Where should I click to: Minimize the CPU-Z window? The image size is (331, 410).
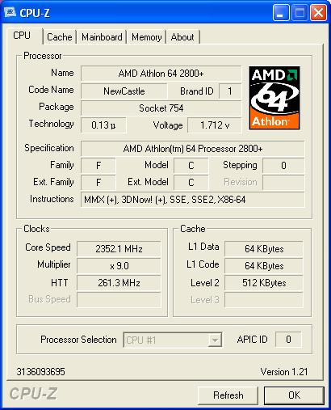click(281, 13)
